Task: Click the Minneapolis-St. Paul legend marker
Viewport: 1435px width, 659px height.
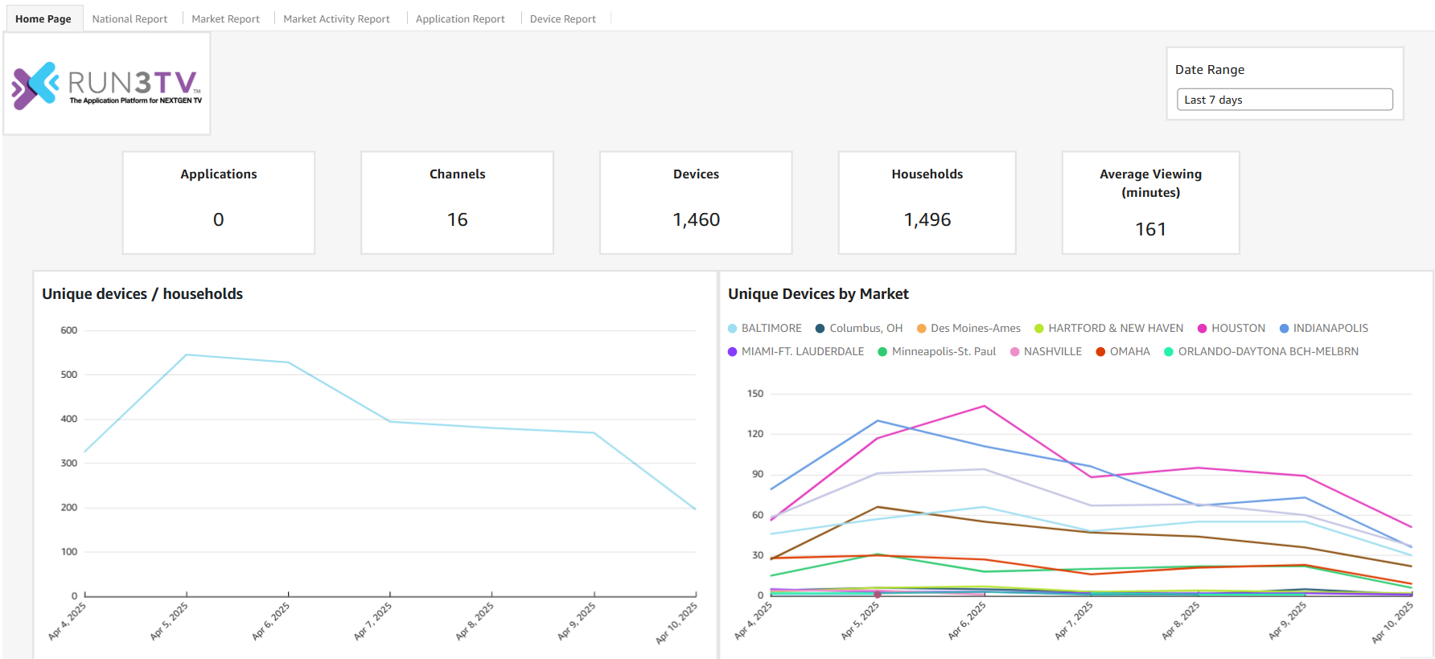Action: (882, 352)
